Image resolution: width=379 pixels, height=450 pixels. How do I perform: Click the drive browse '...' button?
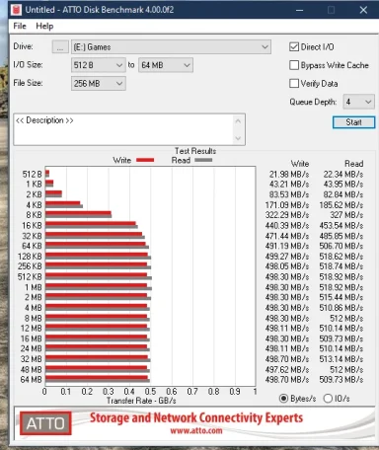pos(60,47)
